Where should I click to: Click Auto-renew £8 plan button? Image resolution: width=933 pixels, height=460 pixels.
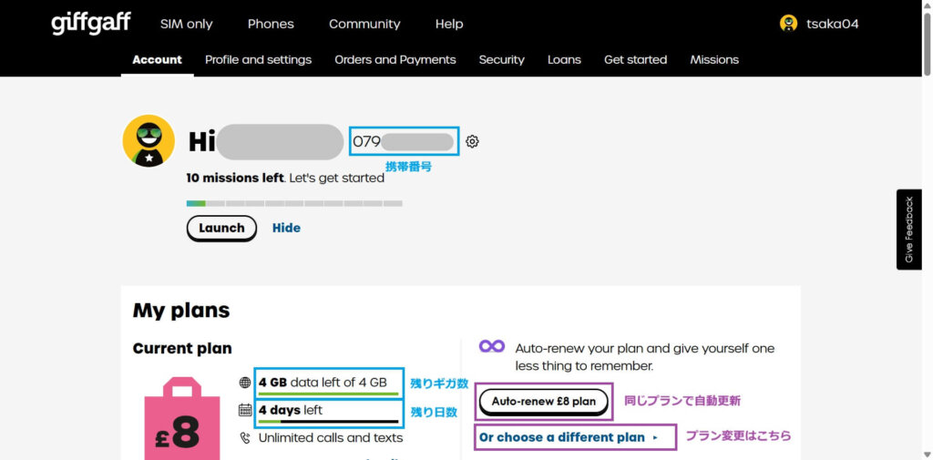pyautogui.click(x=544, y=402)
